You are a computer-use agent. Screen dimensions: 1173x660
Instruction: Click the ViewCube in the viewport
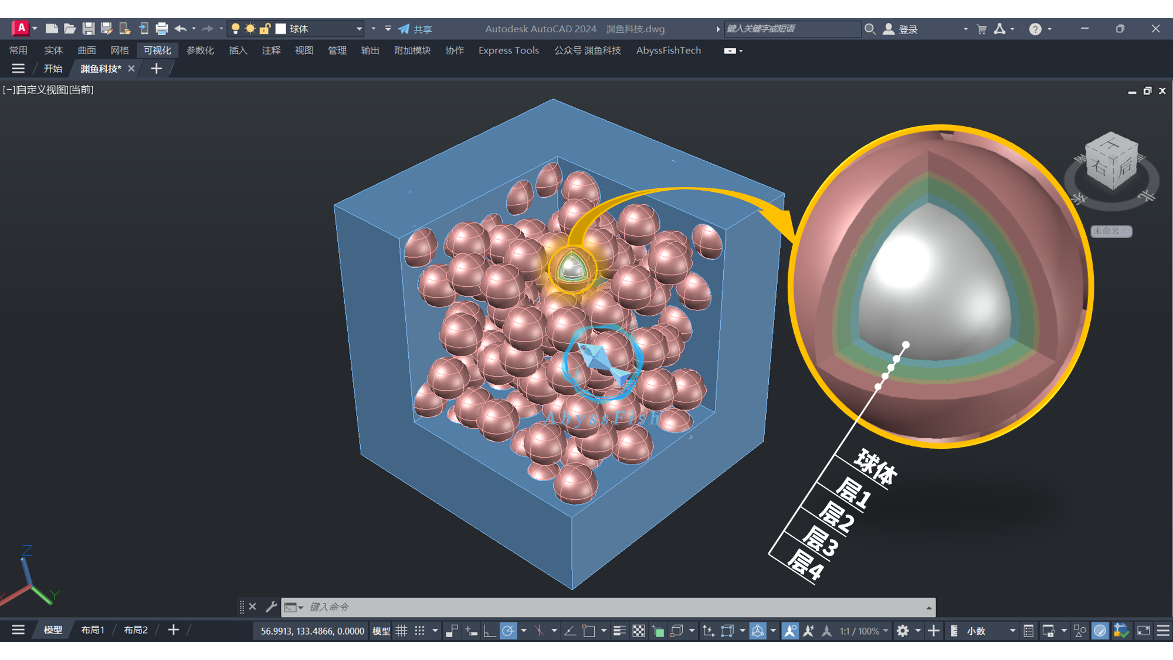[1111, 161]
